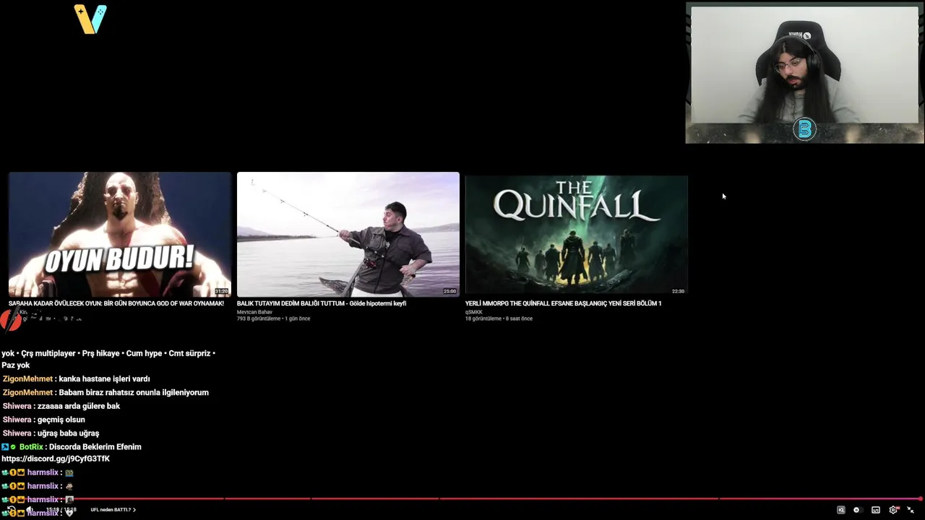The image size is (925, 520).
Task: Click the '793 B görüntüleme • 1 gün önce' text
Action: [273, 318]
